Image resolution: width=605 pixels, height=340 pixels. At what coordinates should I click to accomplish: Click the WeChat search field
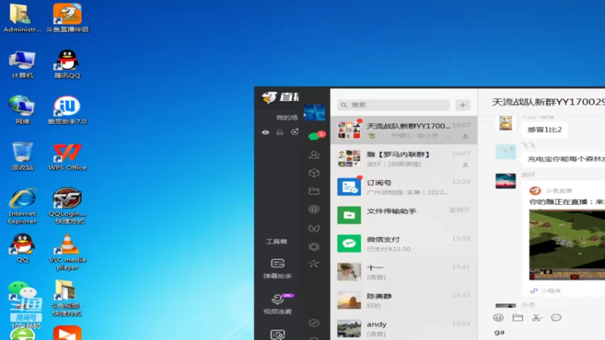coord(393,105)
